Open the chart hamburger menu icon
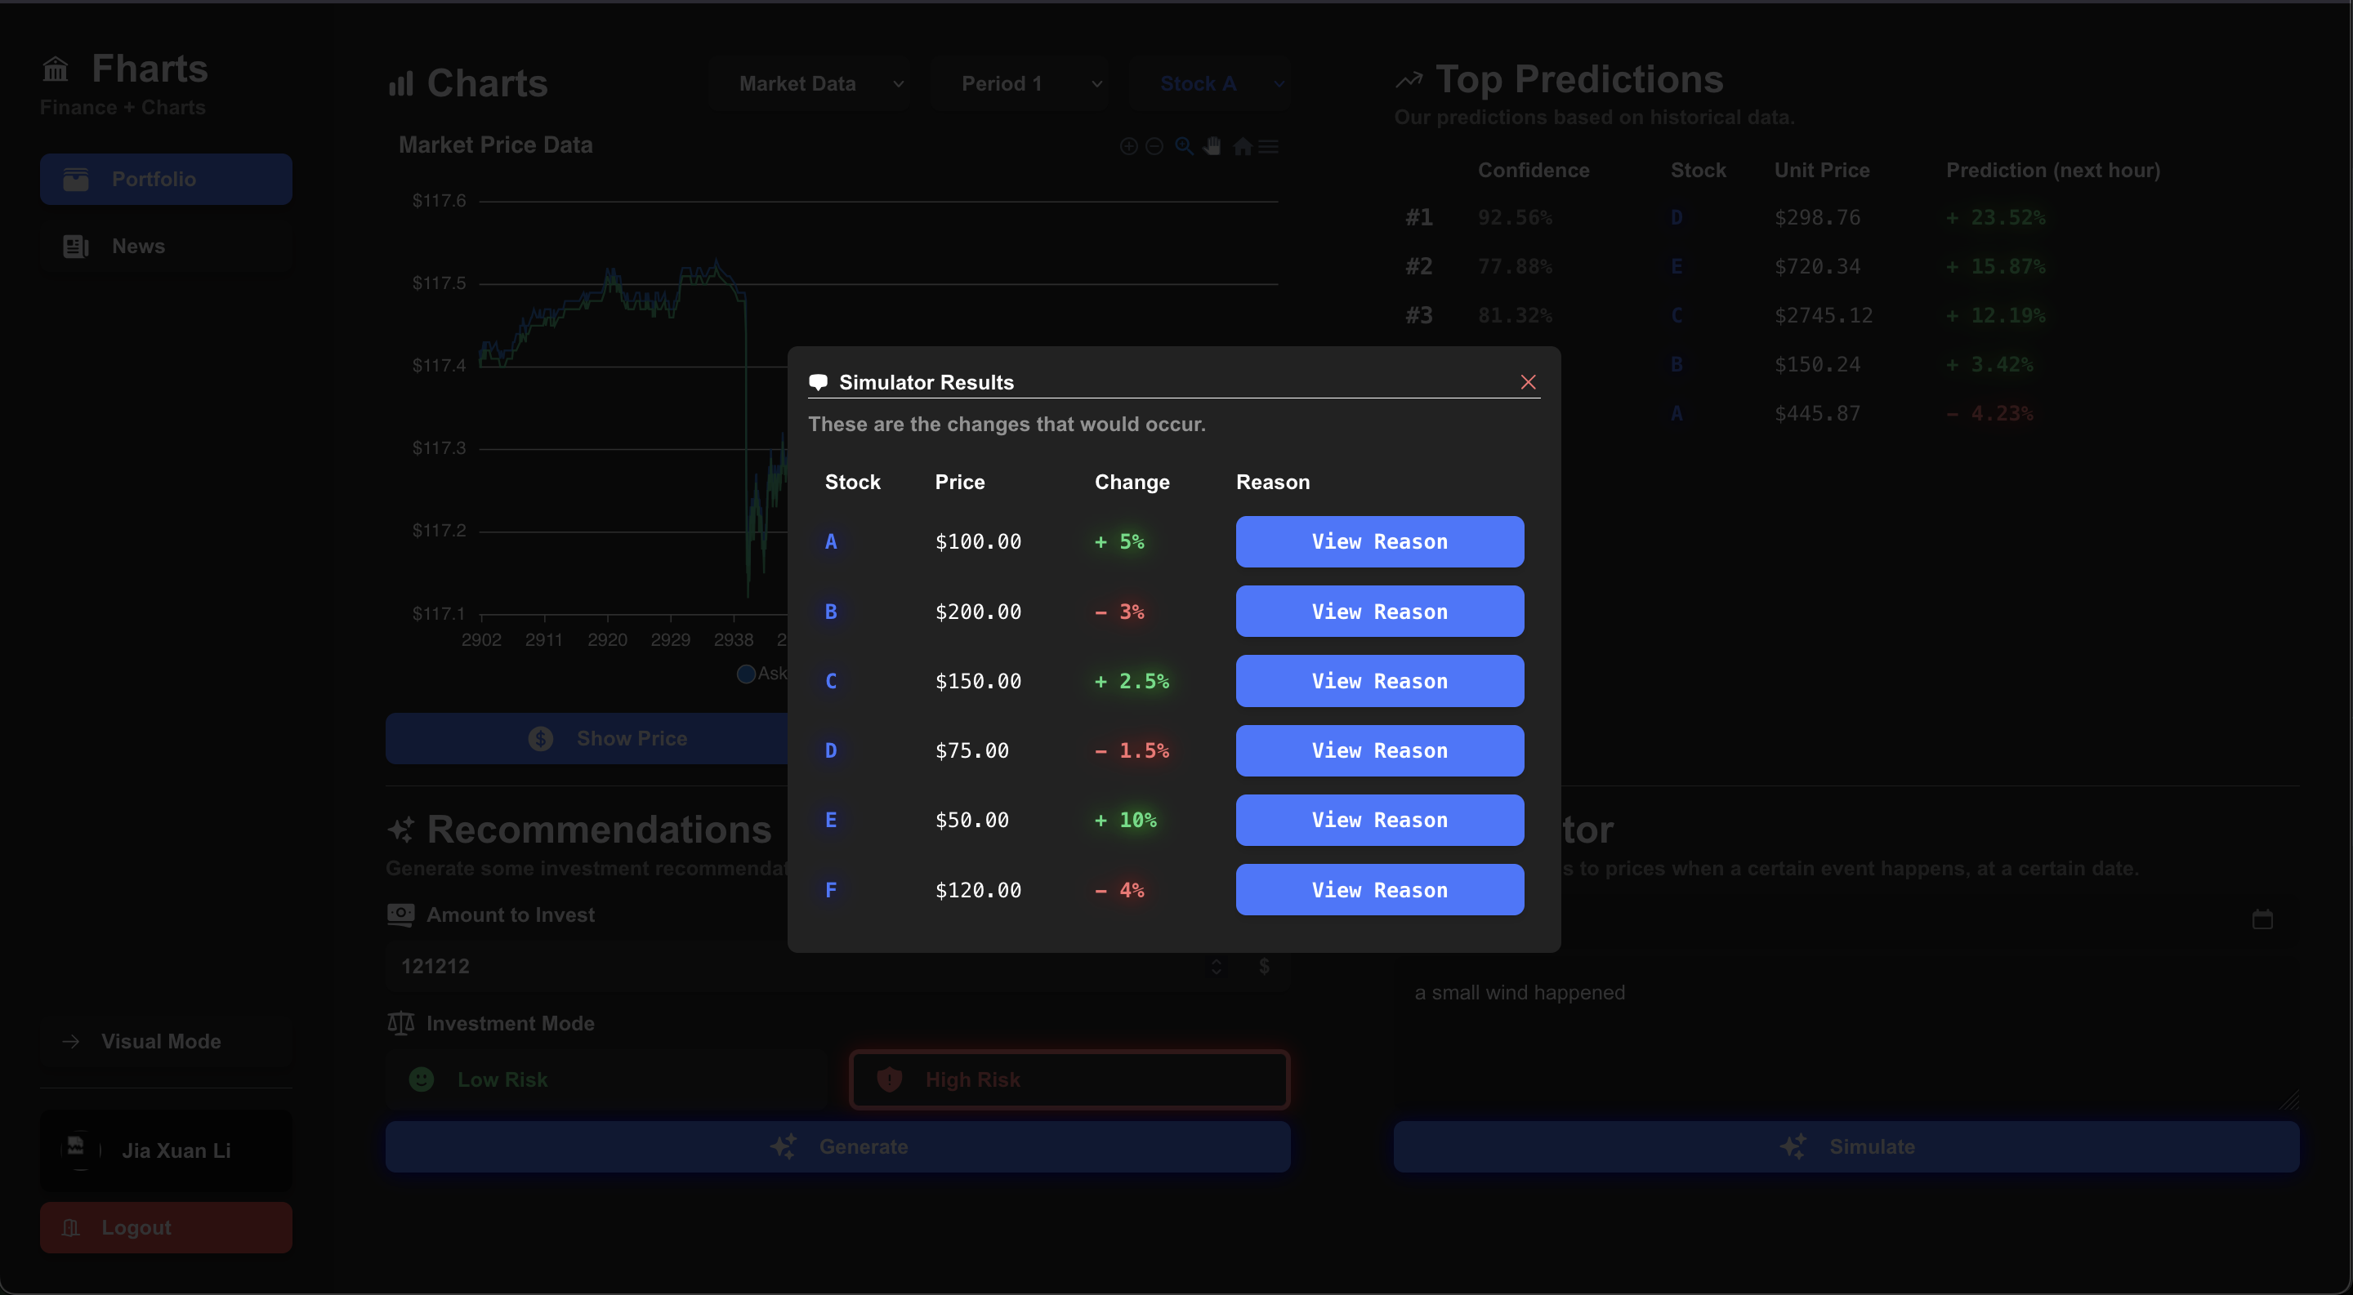 coord(1269,146)
